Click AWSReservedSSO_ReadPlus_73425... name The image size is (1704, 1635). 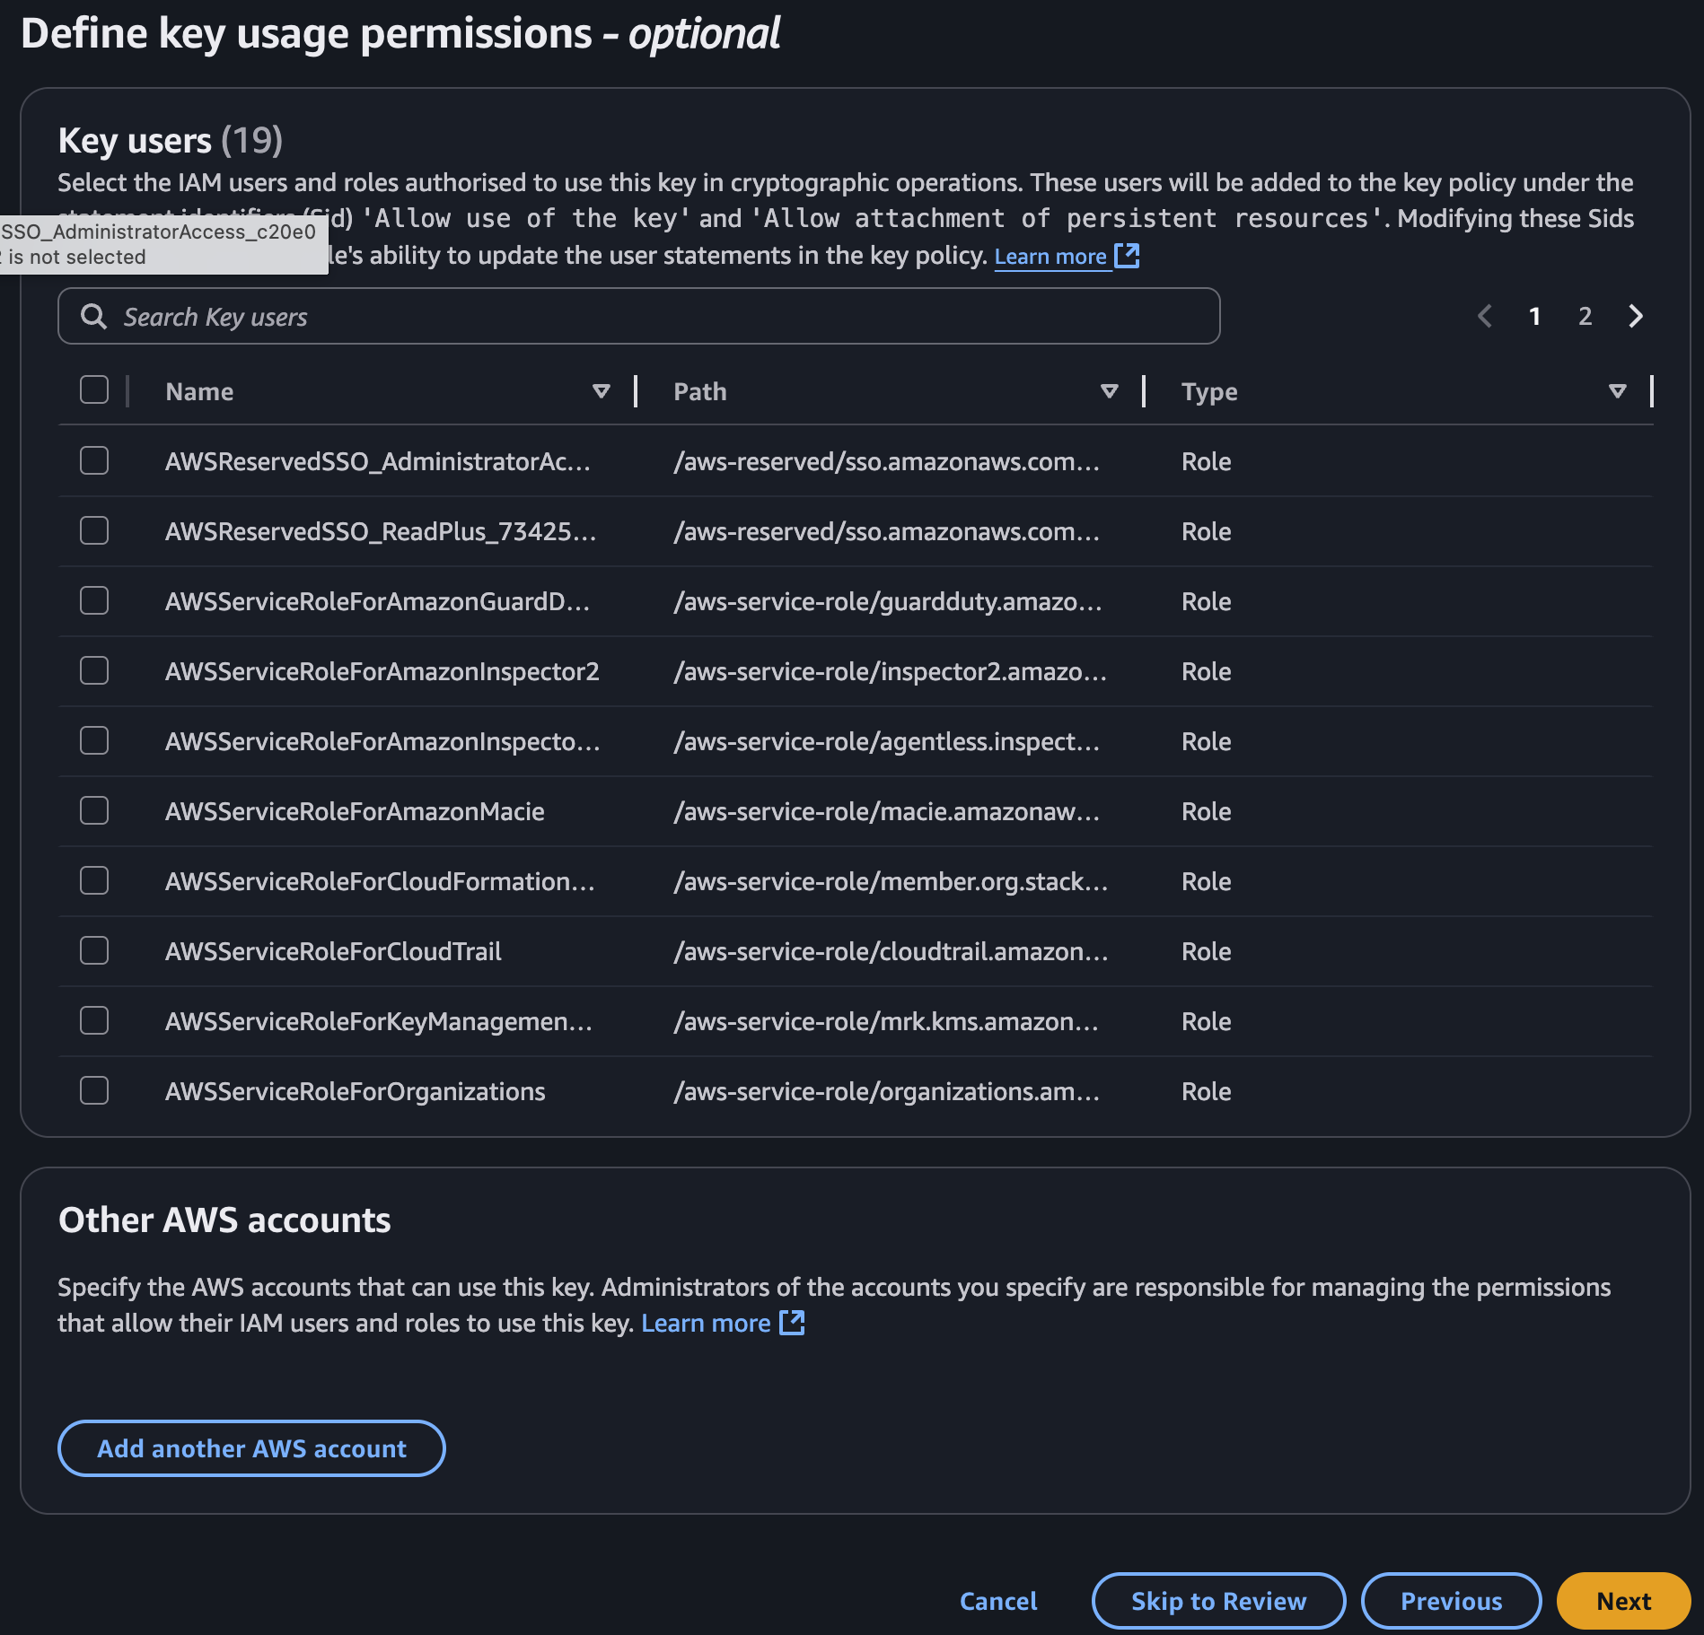click(381, 531)
